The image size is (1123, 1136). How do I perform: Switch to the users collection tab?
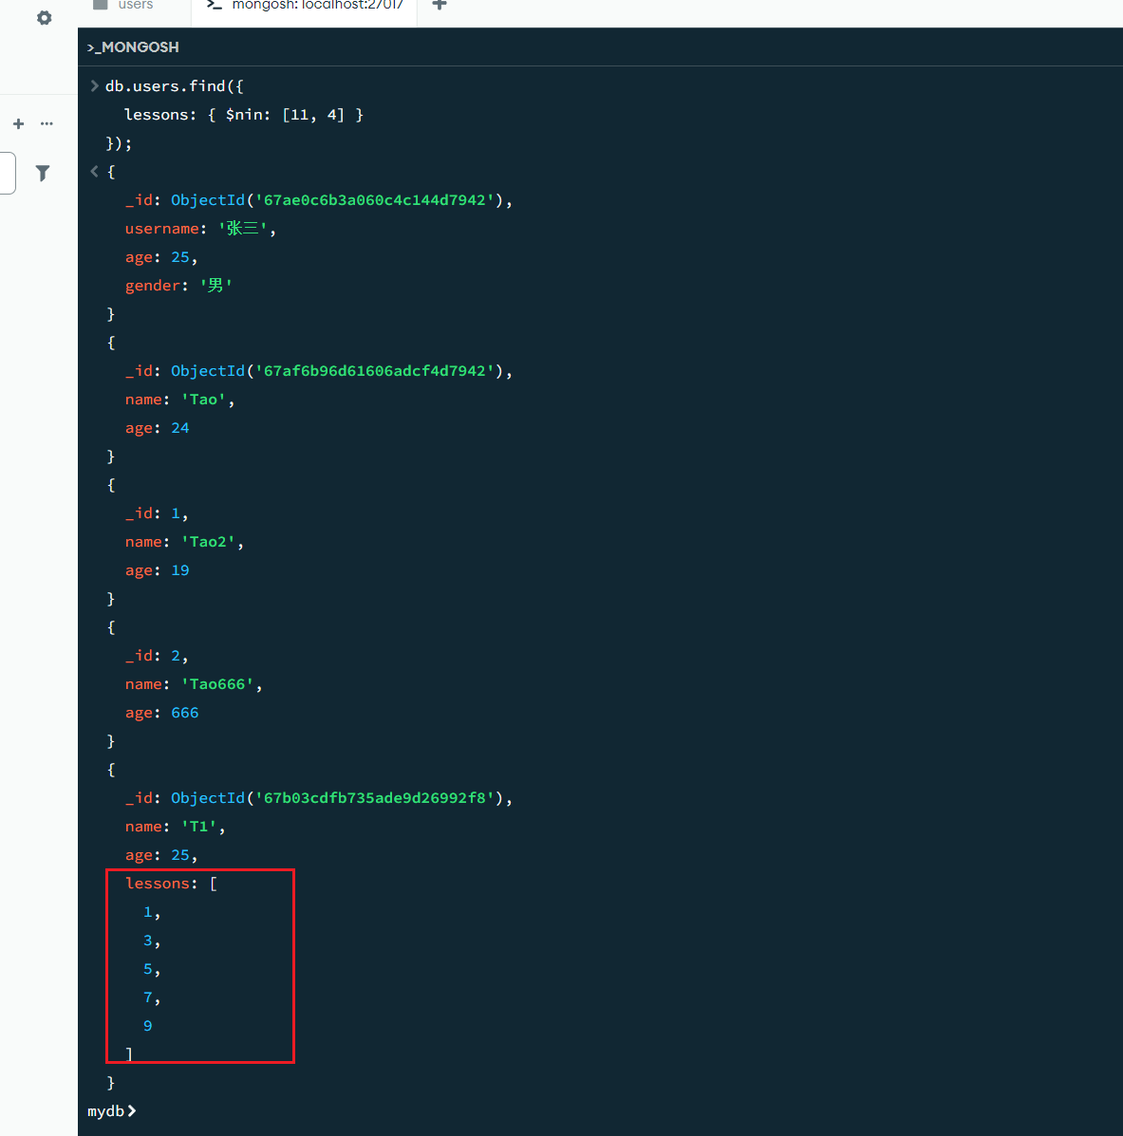(135, 6)
